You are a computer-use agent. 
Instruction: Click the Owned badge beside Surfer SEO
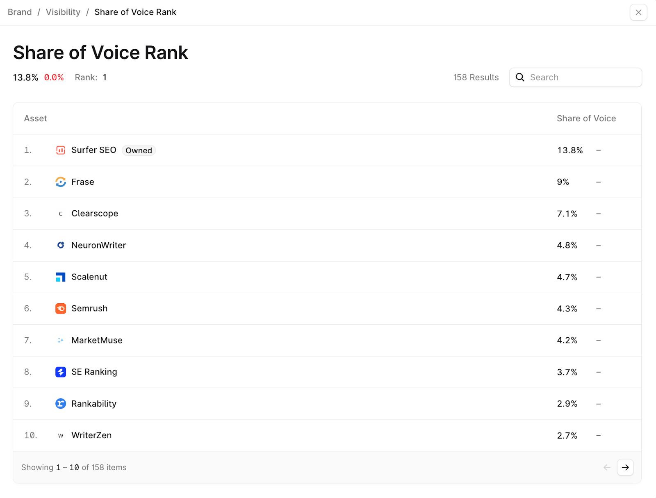(139, 150)
